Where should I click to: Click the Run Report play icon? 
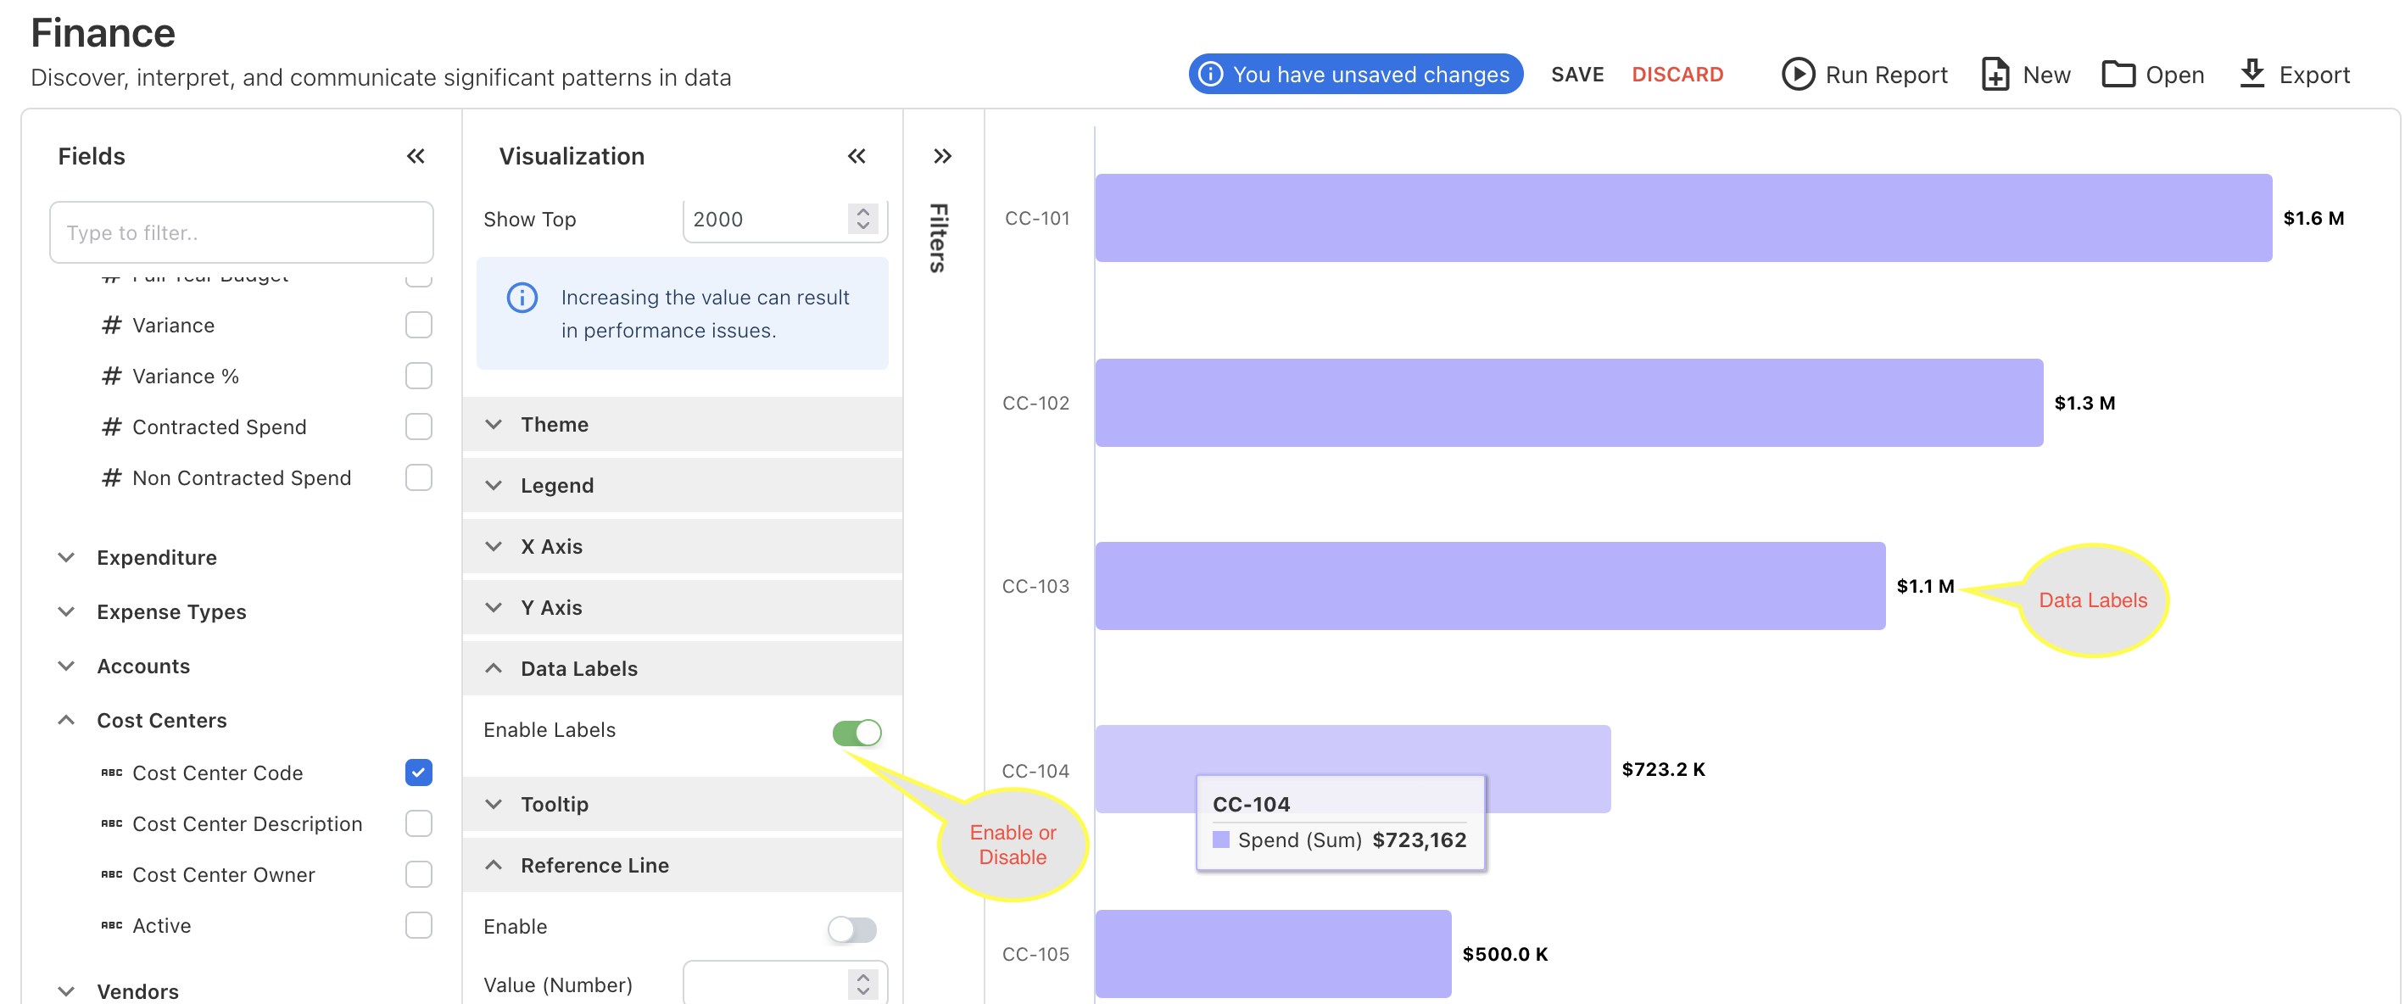1797,74
